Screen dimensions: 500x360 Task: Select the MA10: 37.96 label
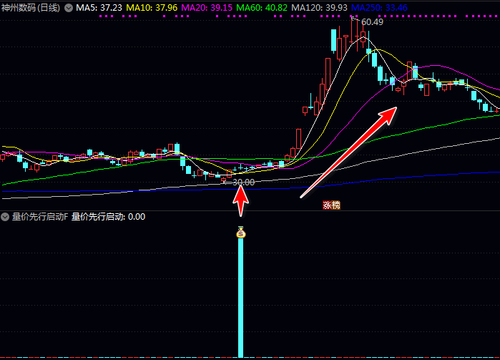152,8
